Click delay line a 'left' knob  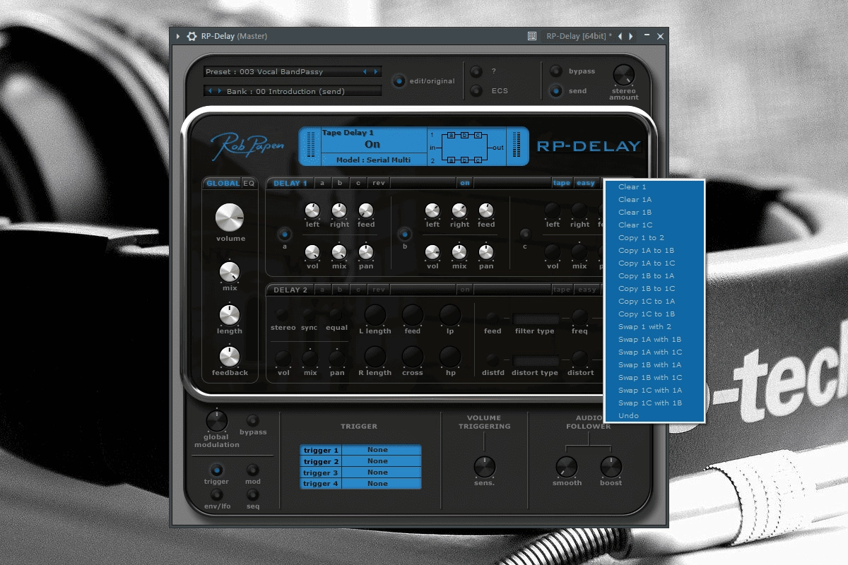click(x=312, y=210)
